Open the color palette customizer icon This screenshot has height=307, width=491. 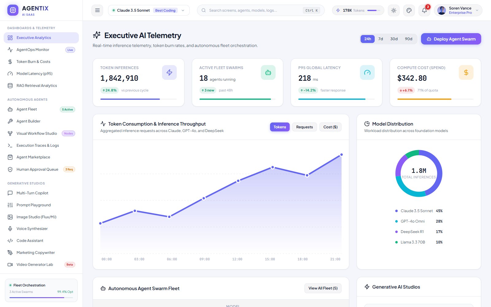[409, 10]
